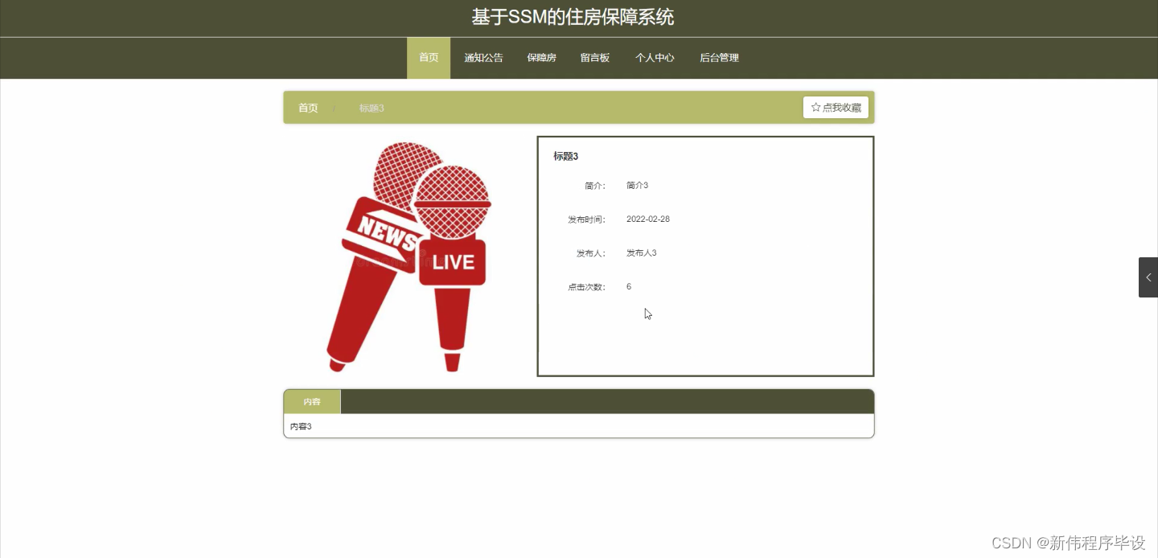Click the 发布人3 value
This screenshot has width=1158, height=558.
[642, 253]
